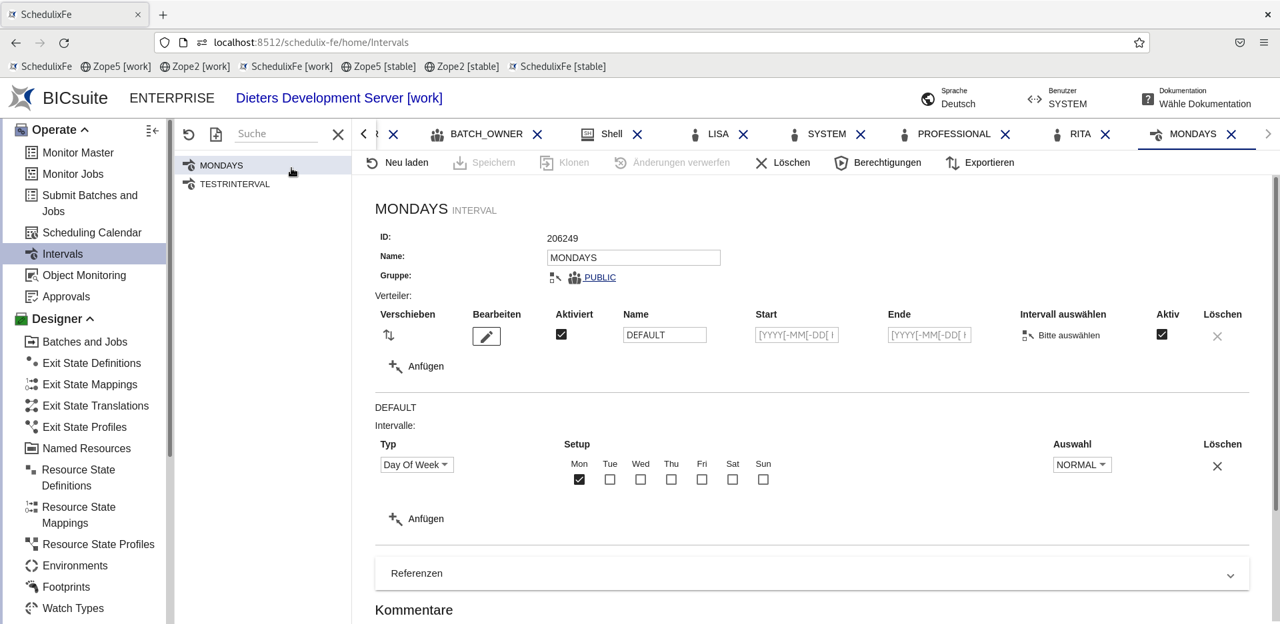Toggle the Aktiviert checkbox for DEFAULT
Viewport: 1280px width, 624px height.
pyautogui.click(x=561, y=334)
